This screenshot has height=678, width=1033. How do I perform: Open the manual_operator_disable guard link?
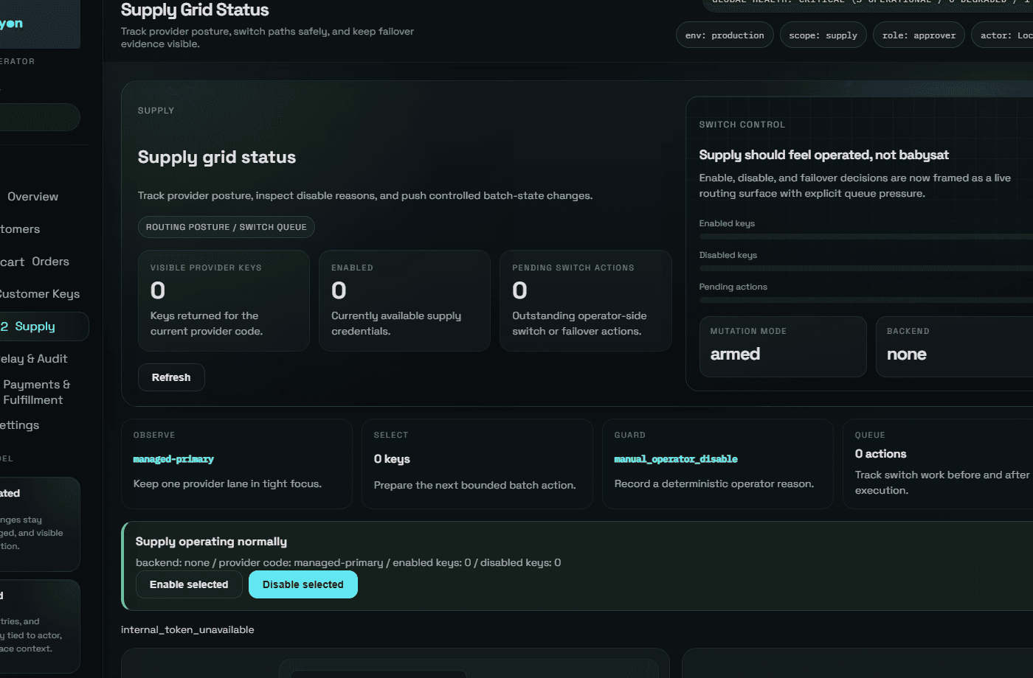coord(676,458)
